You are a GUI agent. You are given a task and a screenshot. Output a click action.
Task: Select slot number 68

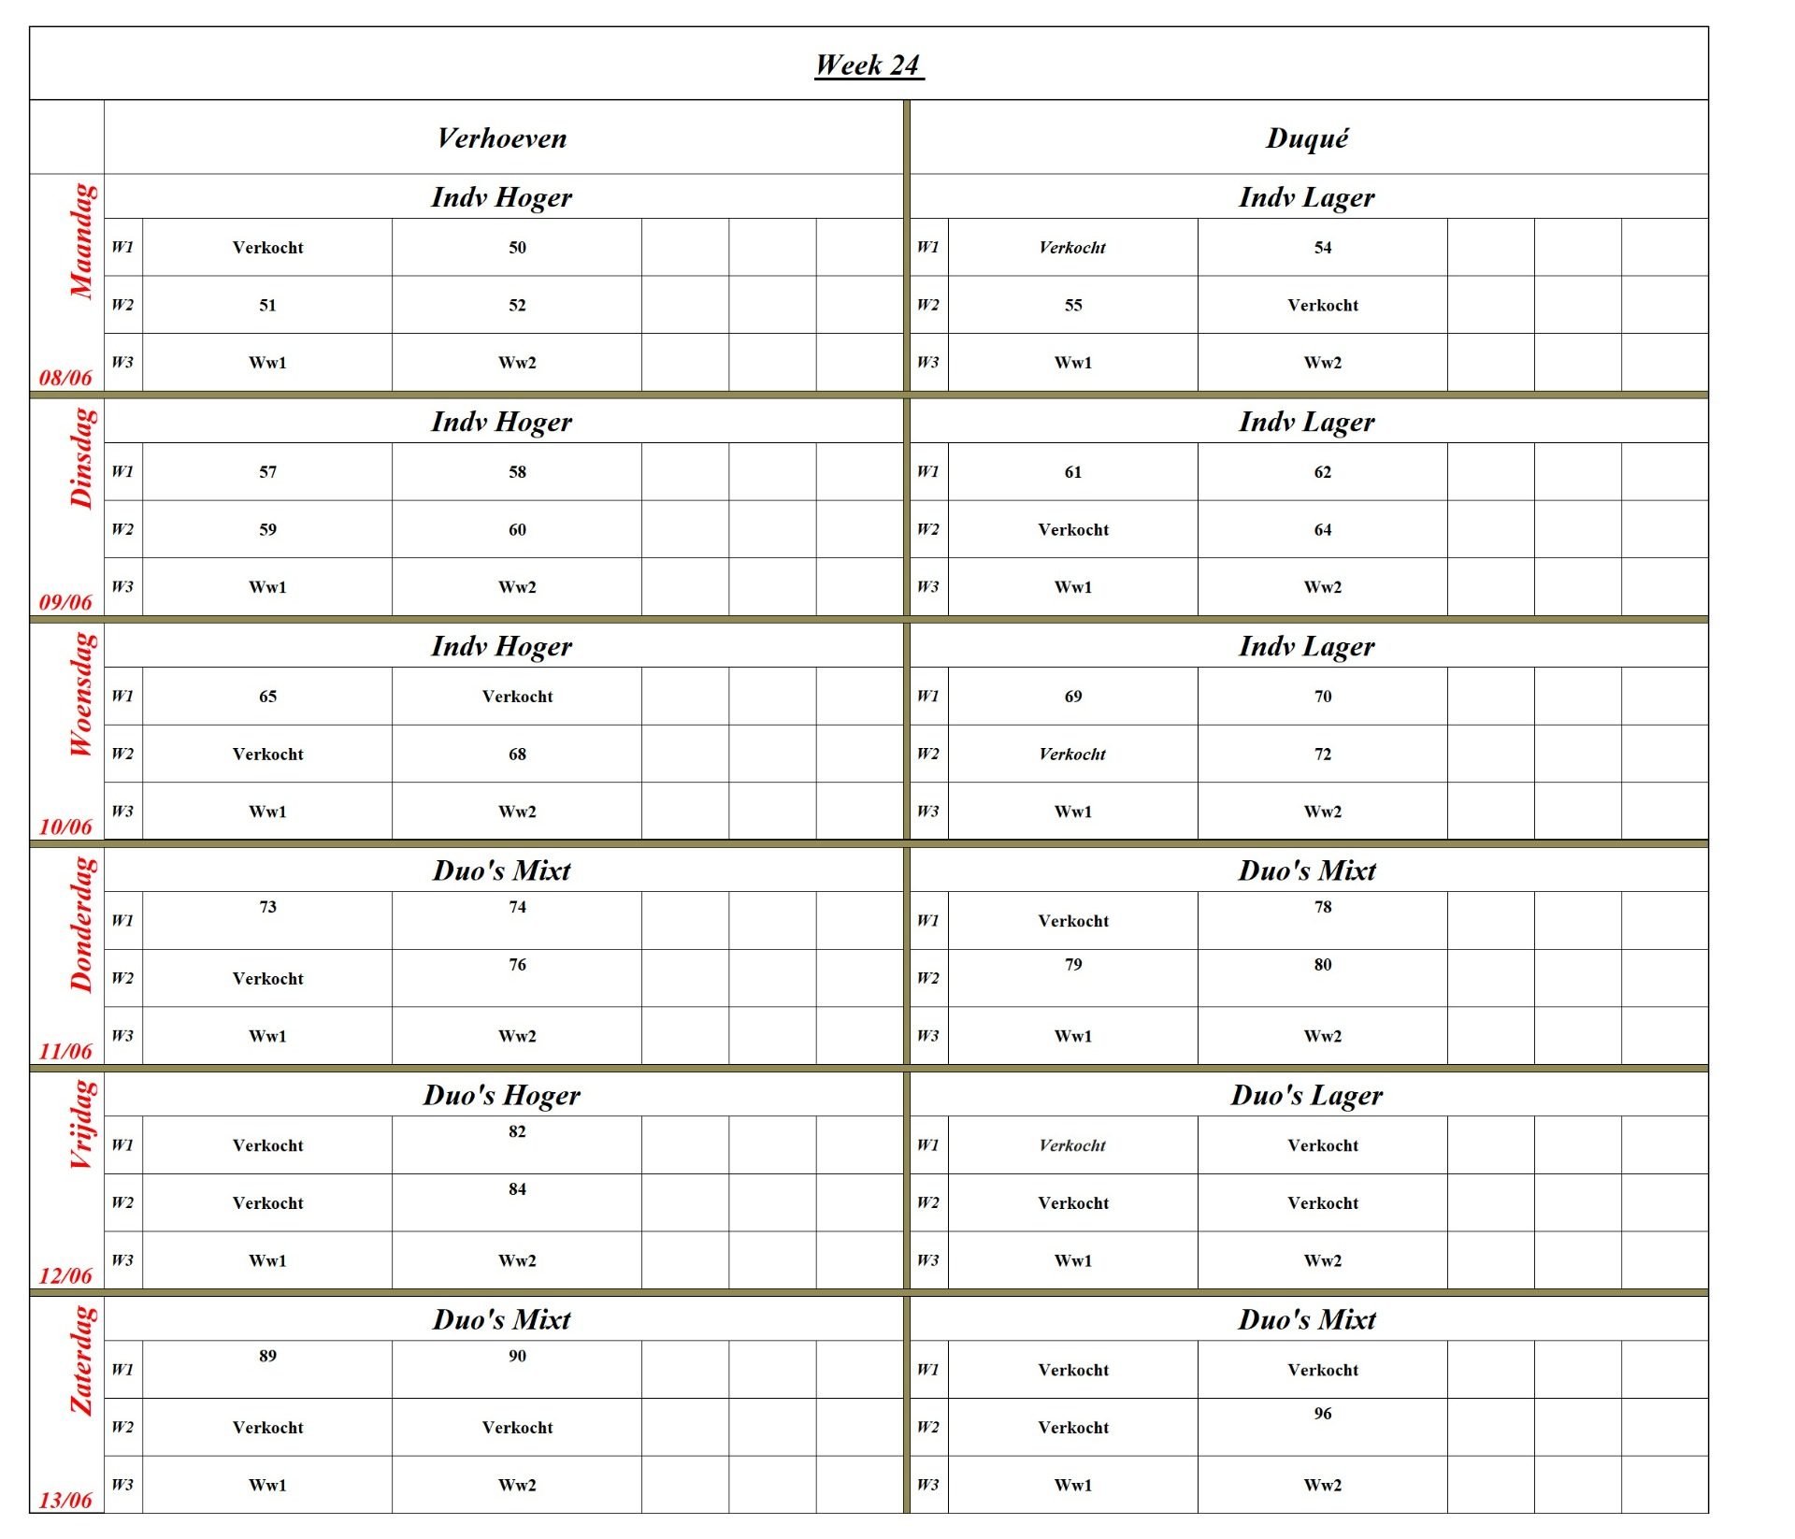517,754
